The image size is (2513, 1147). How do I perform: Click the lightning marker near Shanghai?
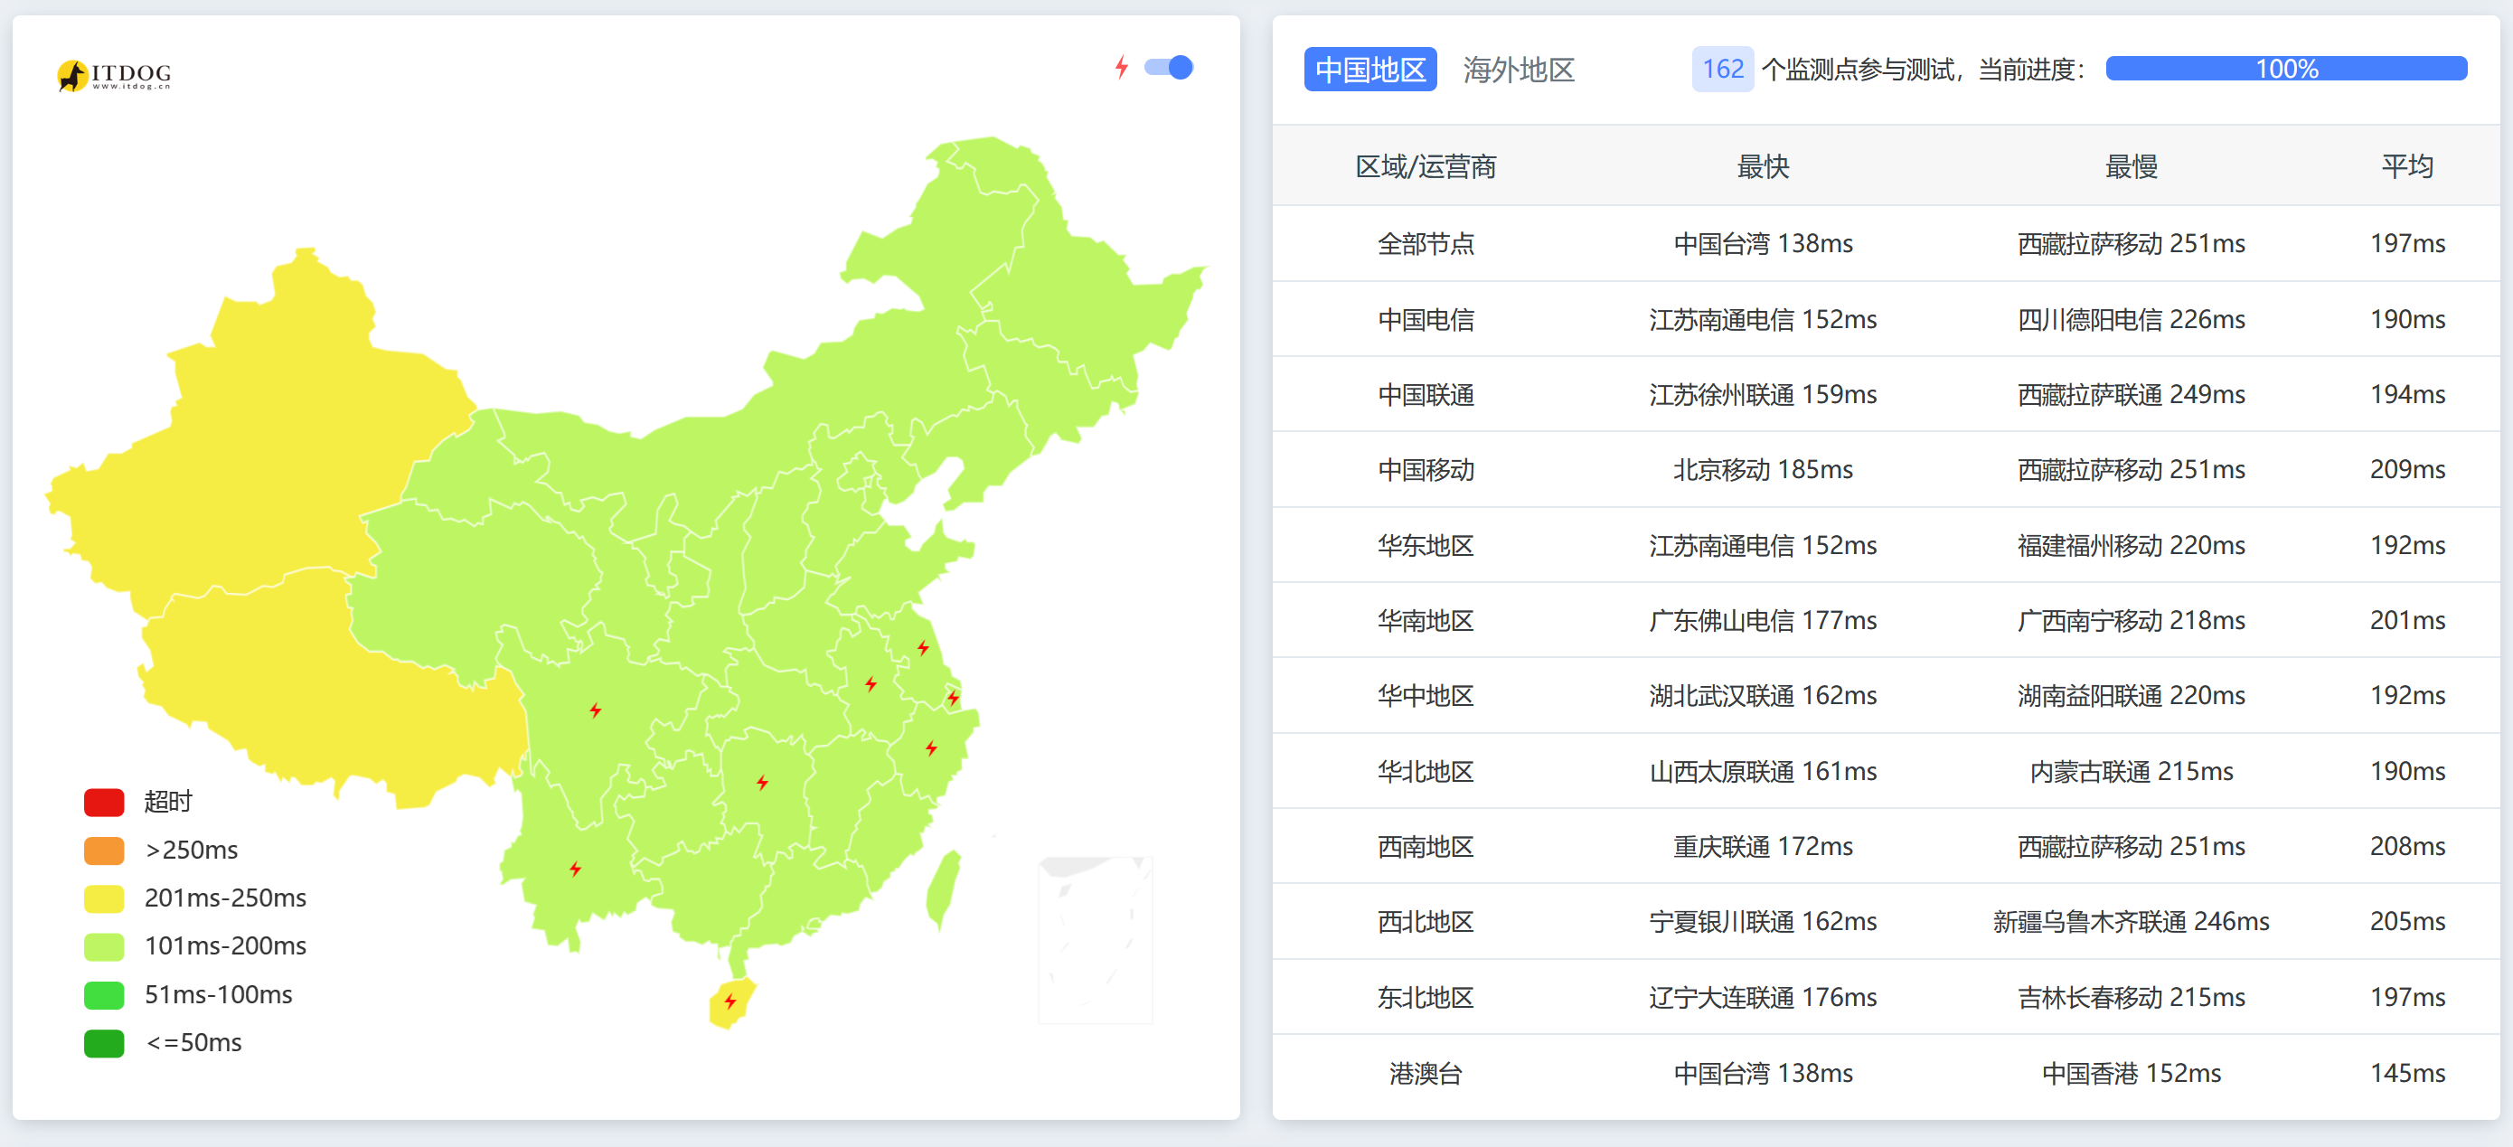pos(953,698)
